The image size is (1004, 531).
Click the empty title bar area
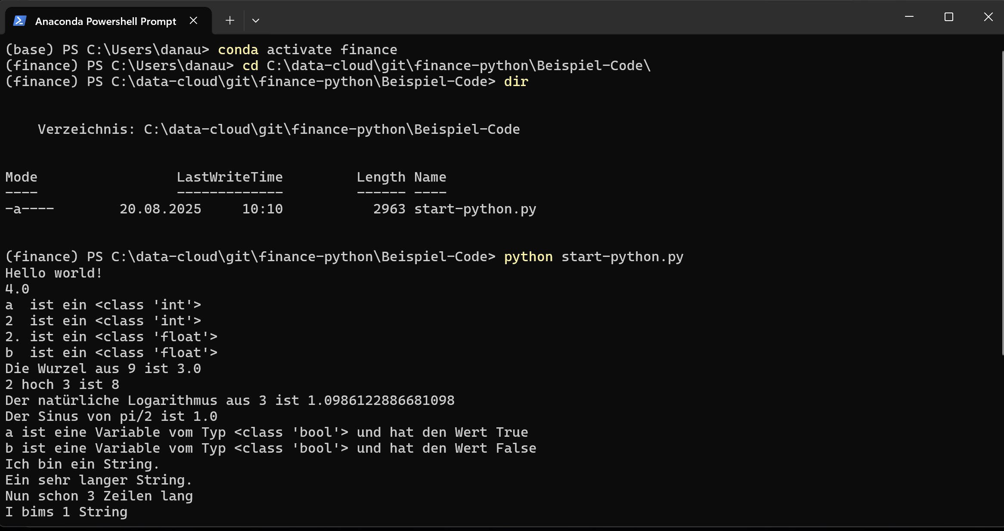[x=560, y=17]
